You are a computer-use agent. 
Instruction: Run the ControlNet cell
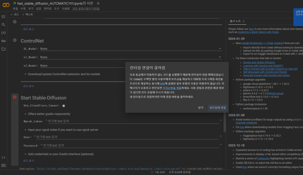coord(15,40)
